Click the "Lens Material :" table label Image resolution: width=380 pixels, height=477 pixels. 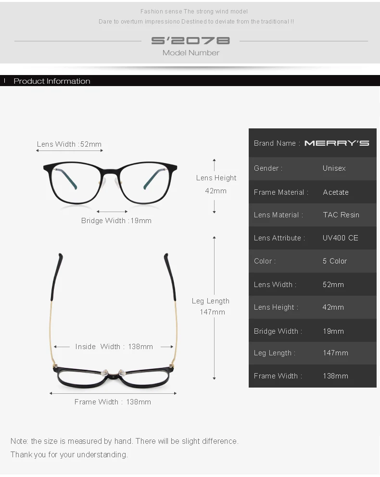coord(279,215)
